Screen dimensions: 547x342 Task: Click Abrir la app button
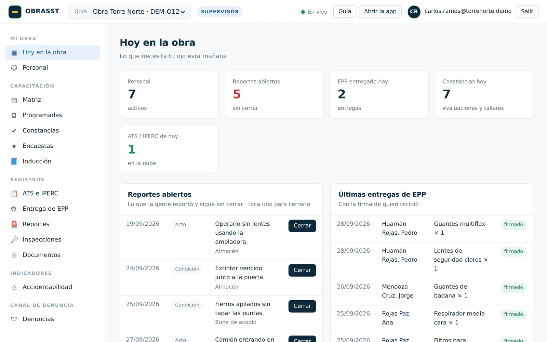[380, 12]
